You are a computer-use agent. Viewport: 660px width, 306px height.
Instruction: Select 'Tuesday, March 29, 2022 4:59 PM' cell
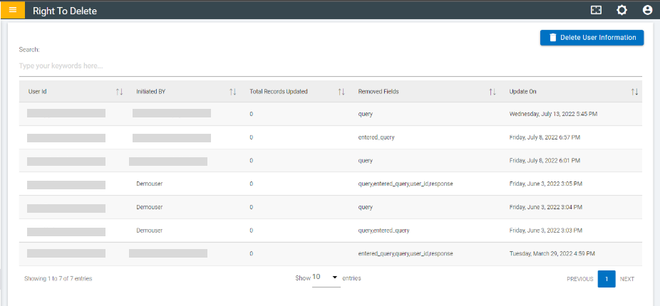(552, 254)
